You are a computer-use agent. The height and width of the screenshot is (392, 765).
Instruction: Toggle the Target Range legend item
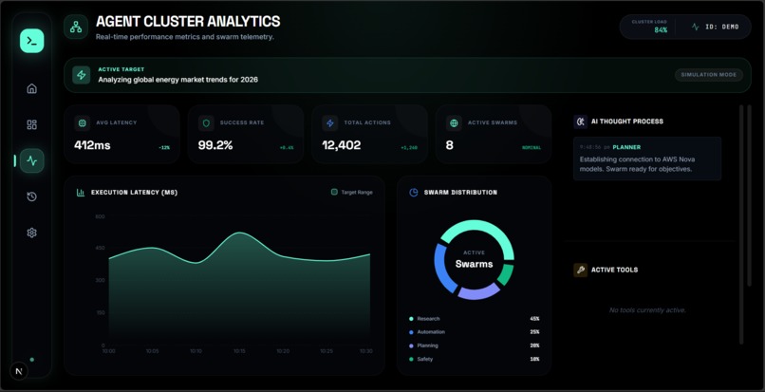click(352, 193)
